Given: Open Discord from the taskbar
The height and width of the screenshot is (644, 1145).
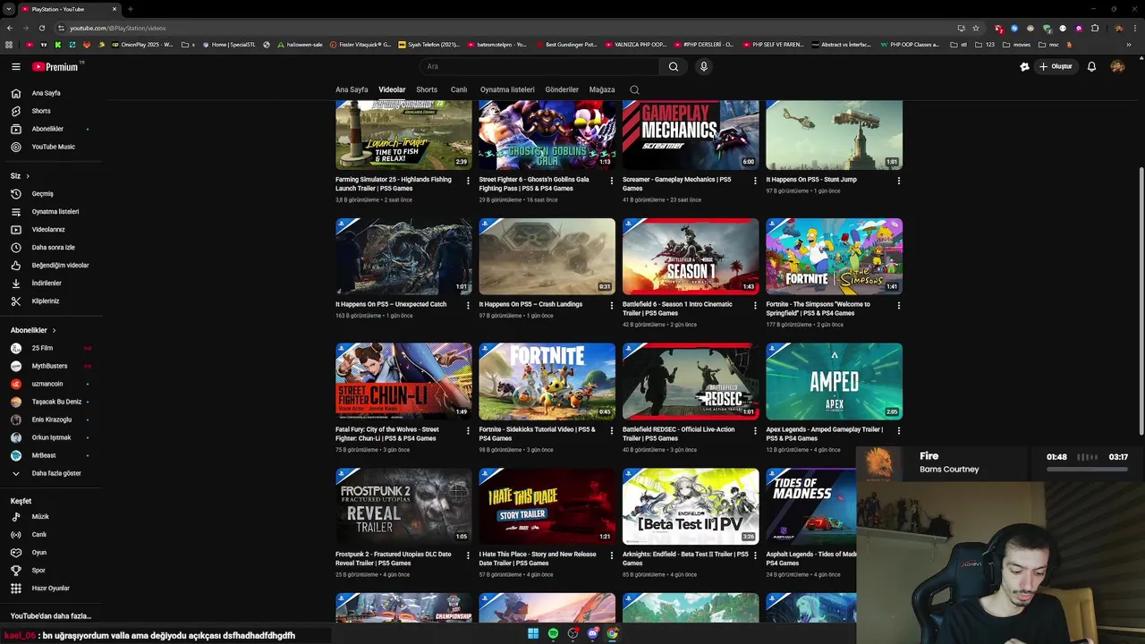Looking at the screenshot, I should (x=592, y=633).
